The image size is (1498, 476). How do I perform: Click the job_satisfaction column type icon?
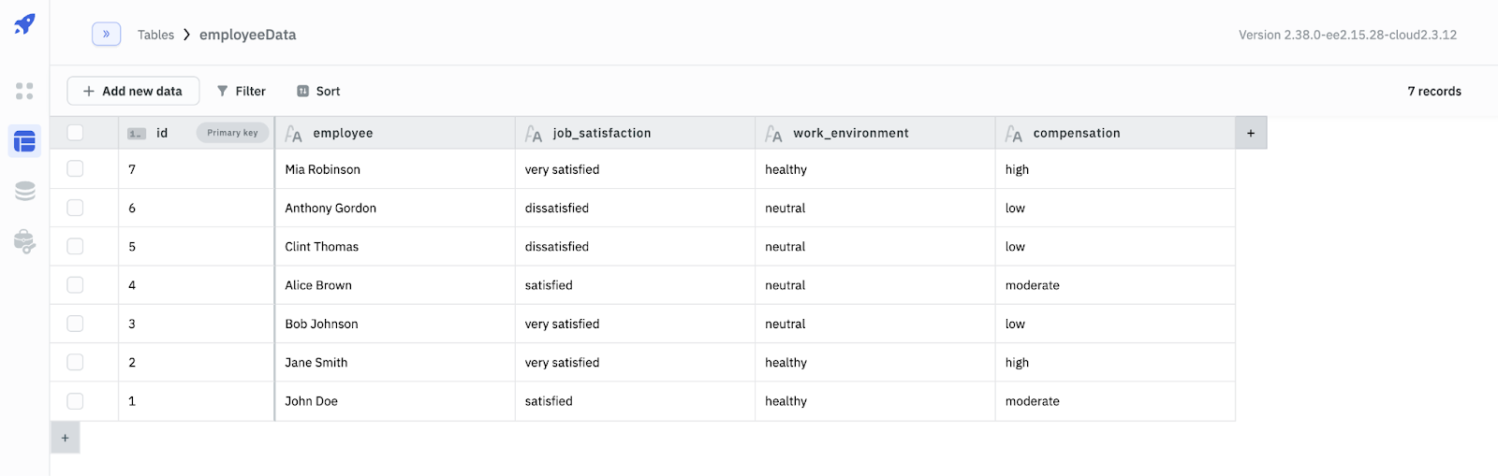pos(534,134)
